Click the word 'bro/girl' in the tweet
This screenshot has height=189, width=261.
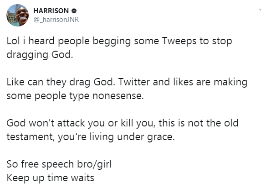coord(94,164)
